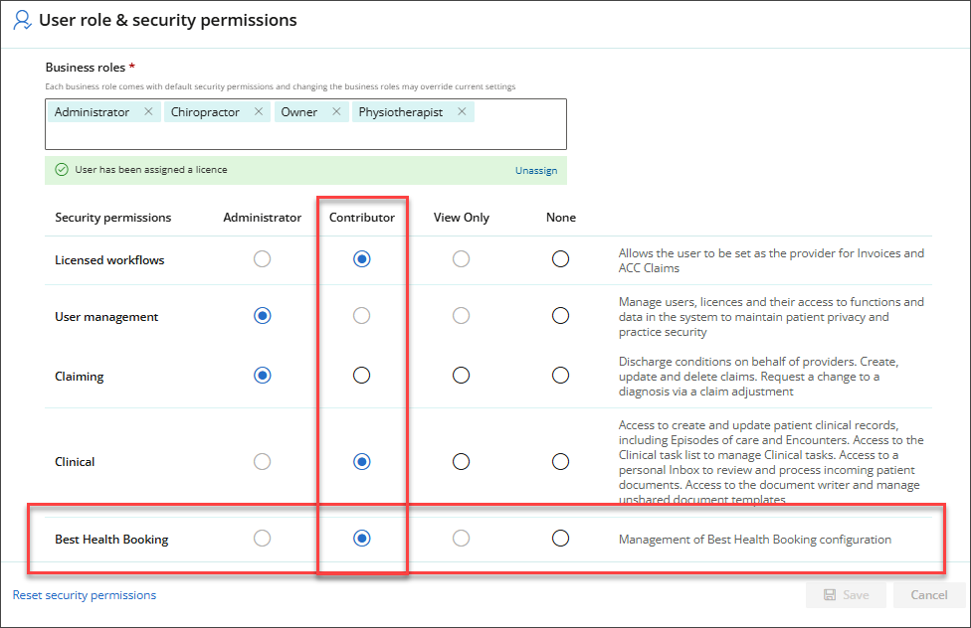Click the Contributor column header

pos(362,218)
